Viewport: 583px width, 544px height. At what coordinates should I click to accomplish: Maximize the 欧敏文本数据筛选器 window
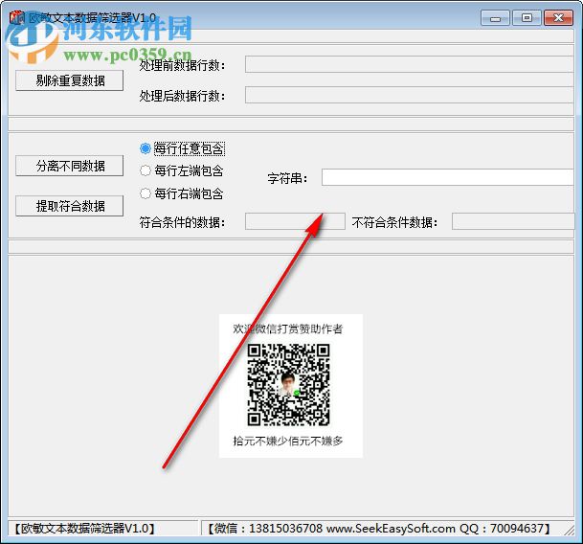click(x=527, y=18)
